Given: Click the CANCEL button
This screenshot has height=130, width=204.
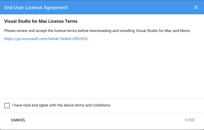Looking at the screenshot, I should (18, 120).
